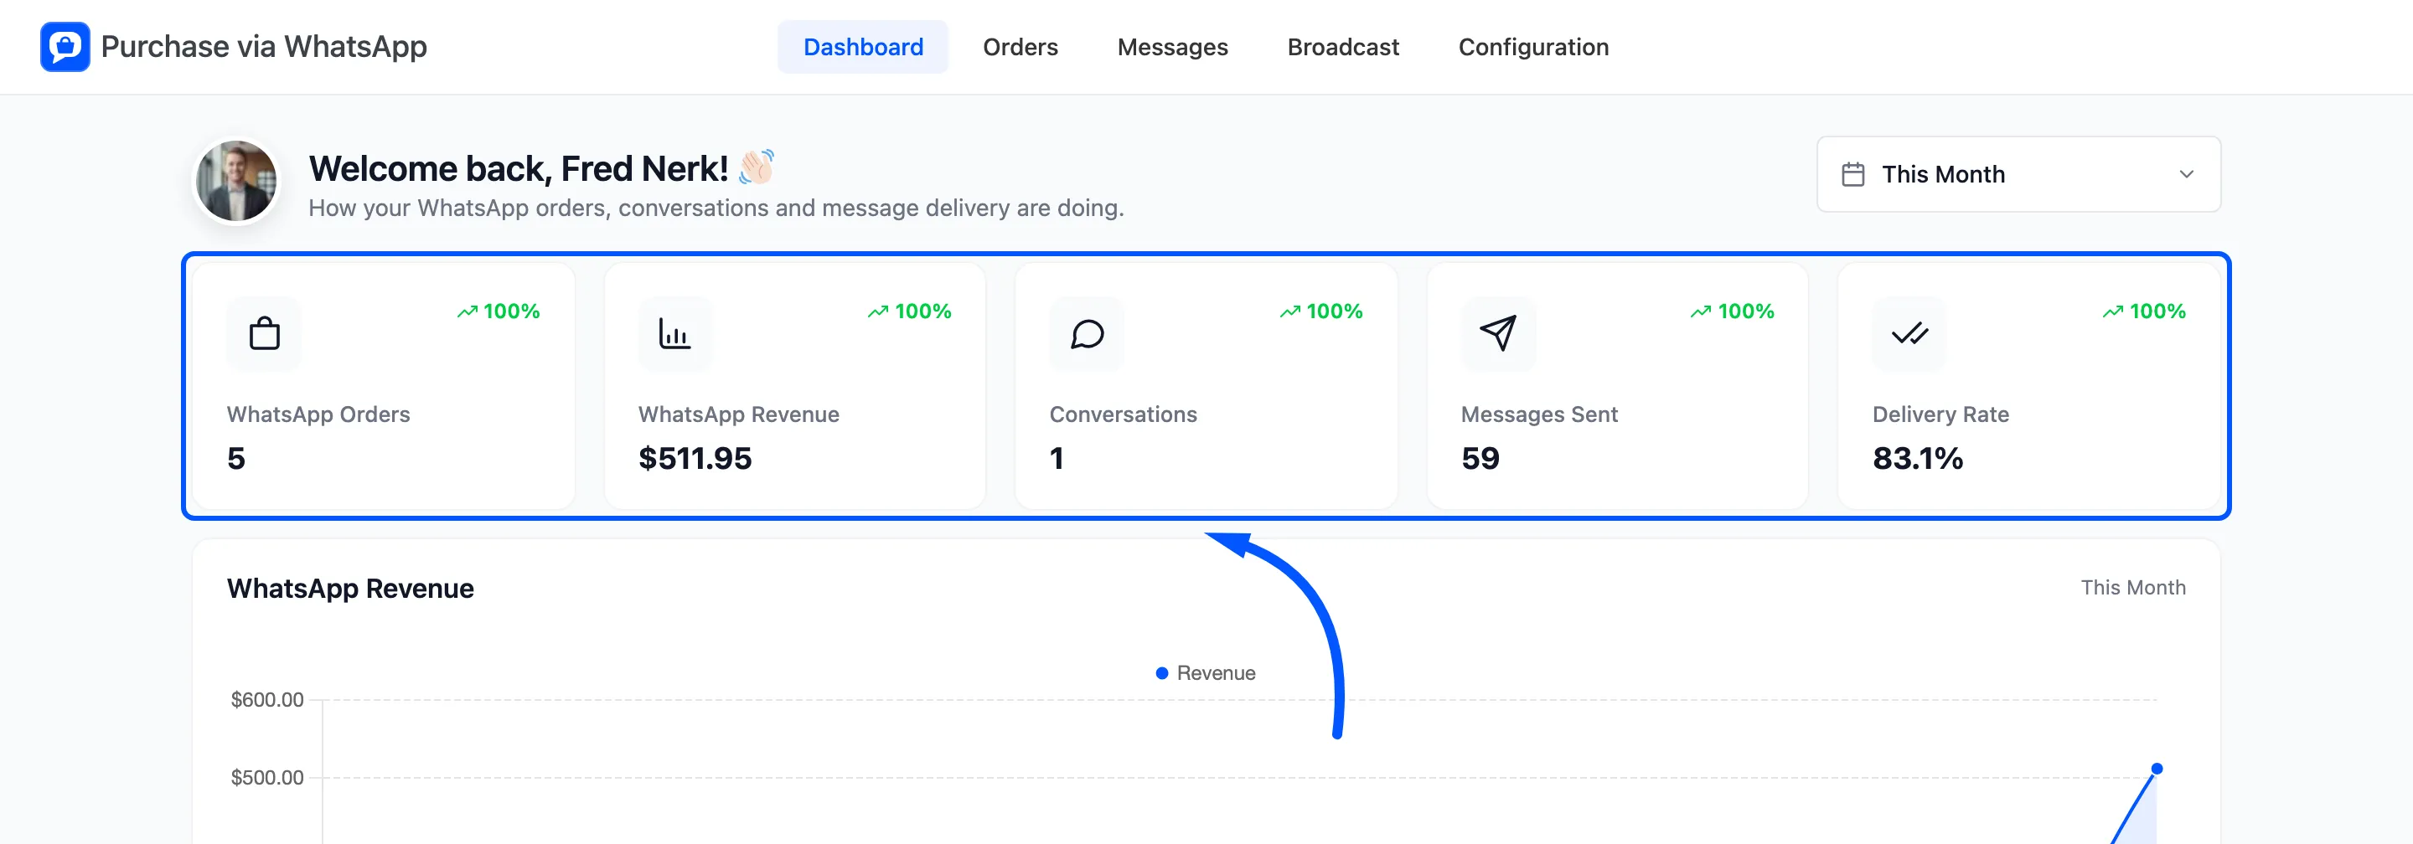Click the Conversations card label
This screenshot has height=844, width=2413.
coord(1123,414)
